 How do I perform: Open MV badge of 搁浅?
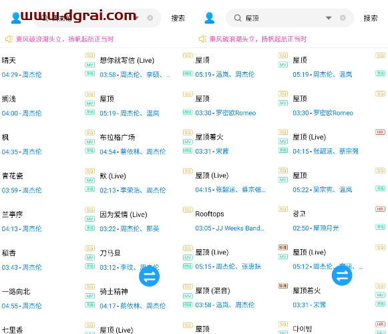coord(90,104)
